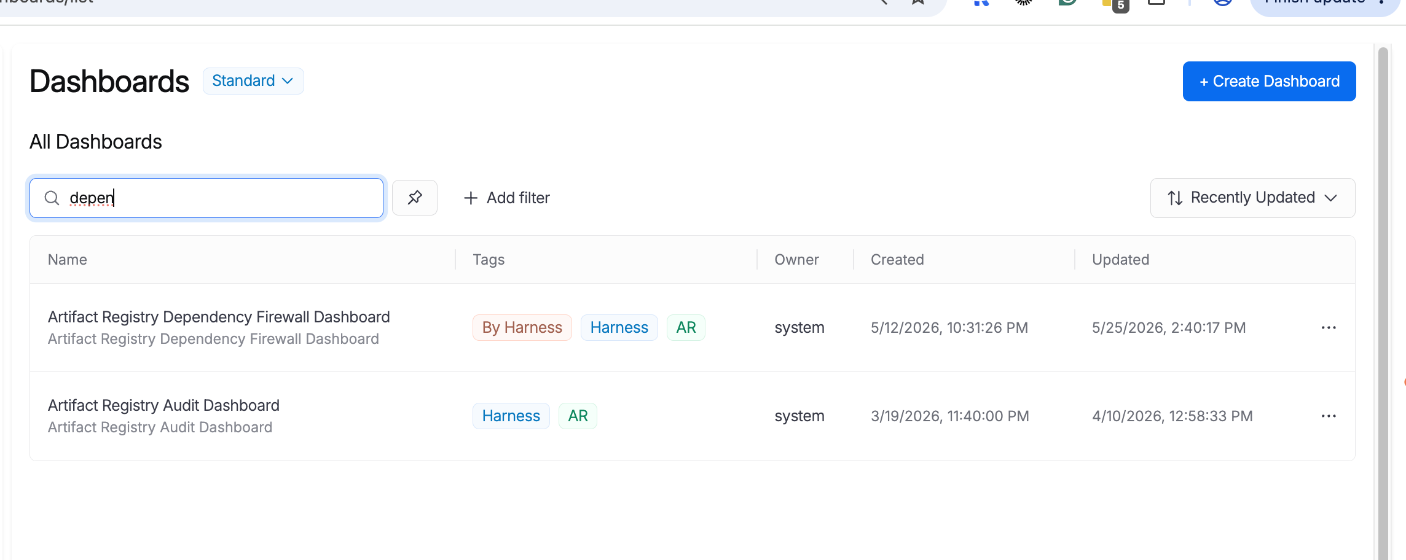This screenshot has width=1406, height=560.
Task: Click created date 5/12/2026, 10:31:26 PM
Action: [x=949, y=327]
